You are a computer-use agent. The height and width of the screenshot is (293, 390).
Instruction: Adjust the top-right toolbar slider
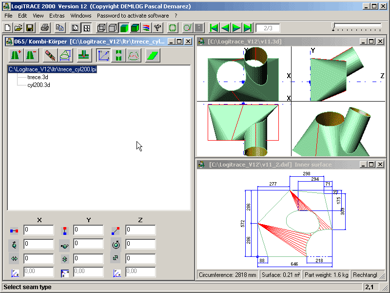pyautogui.click(x=357, y=27)
